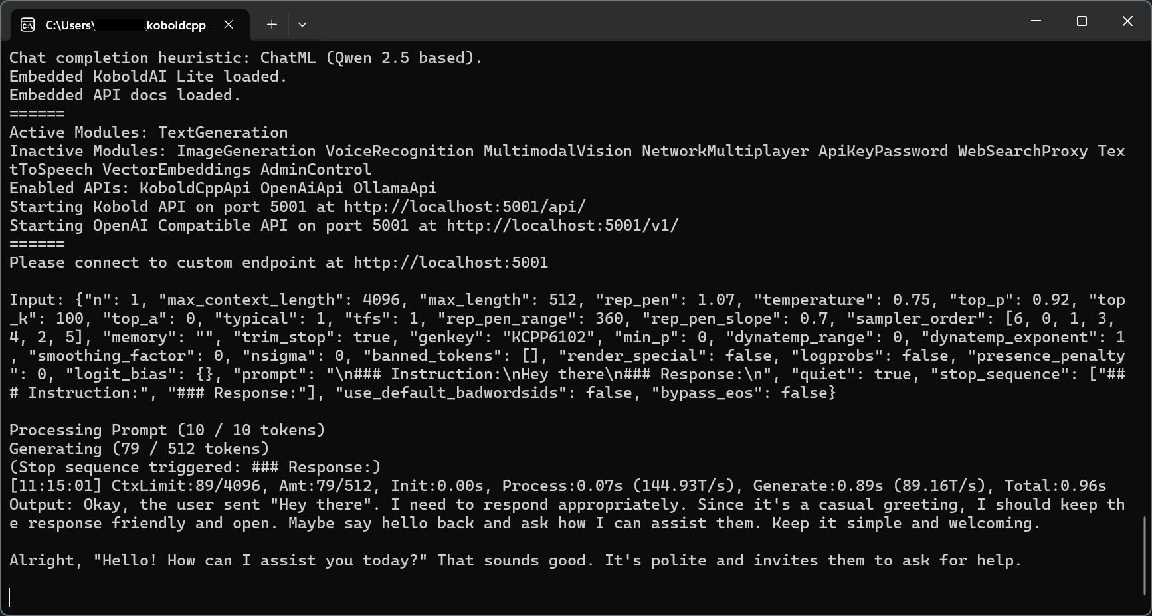Select the koboldcpp tab title
1152x616 pixels.
(126, 25)
